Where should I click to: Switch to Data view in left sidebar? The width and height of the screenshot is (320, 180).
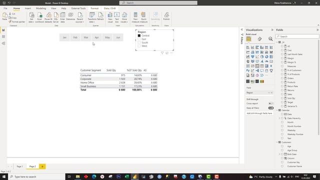point(3,36)
